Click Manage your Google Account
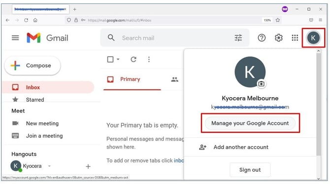The image size is (330, 184). [250, 123]
